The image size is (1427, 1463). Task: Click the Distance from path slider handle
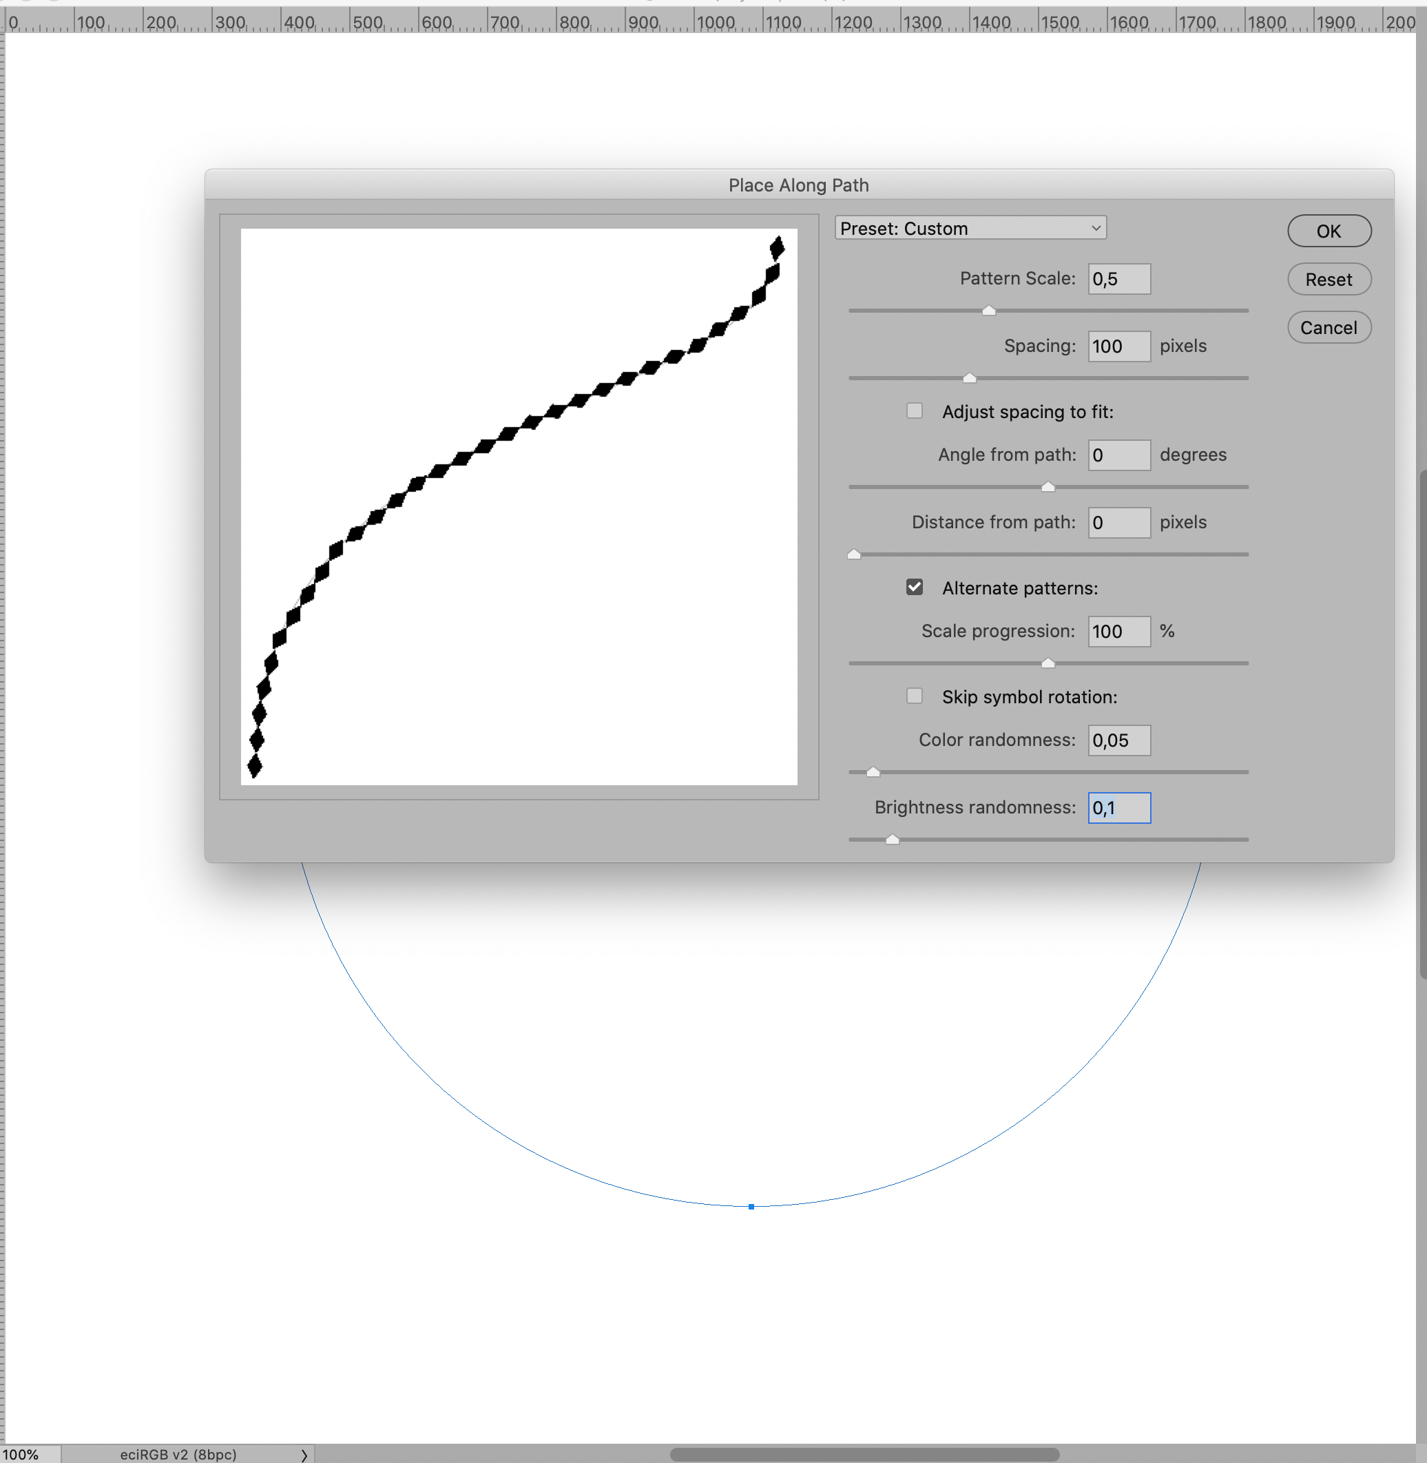pos(854,554)
